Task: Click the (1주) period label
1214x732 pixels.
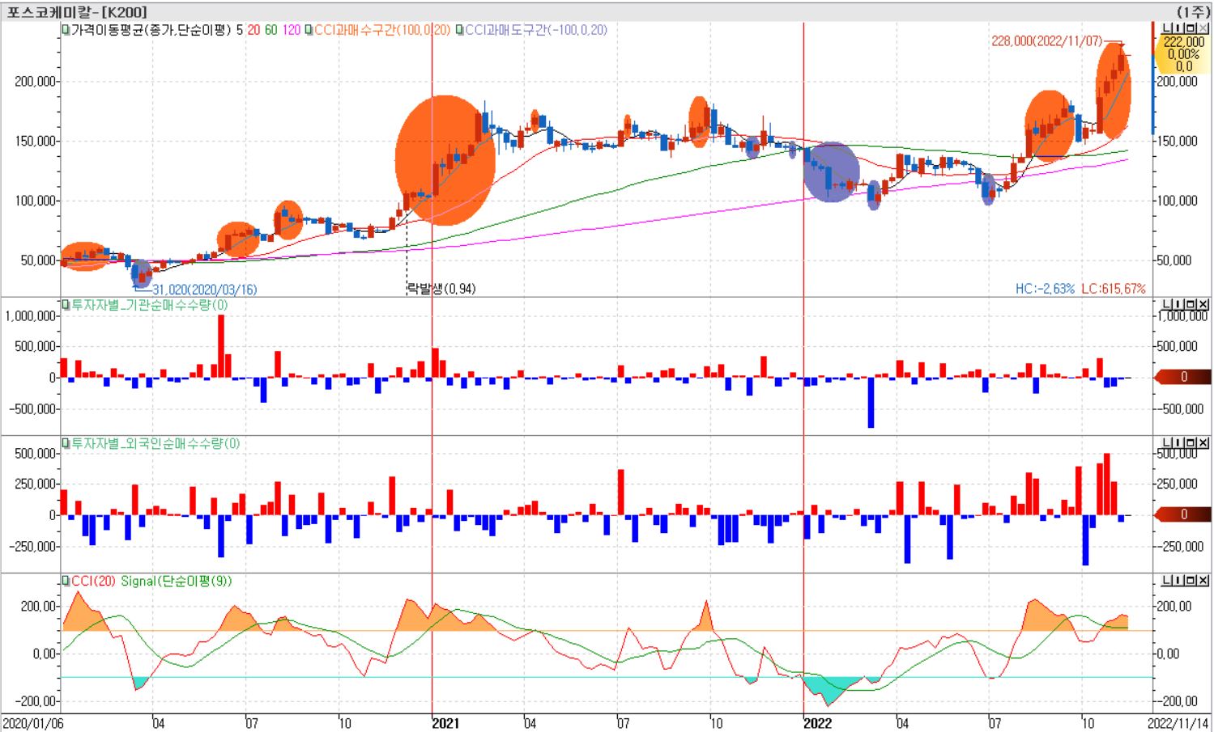Action: coord(1194,11)
